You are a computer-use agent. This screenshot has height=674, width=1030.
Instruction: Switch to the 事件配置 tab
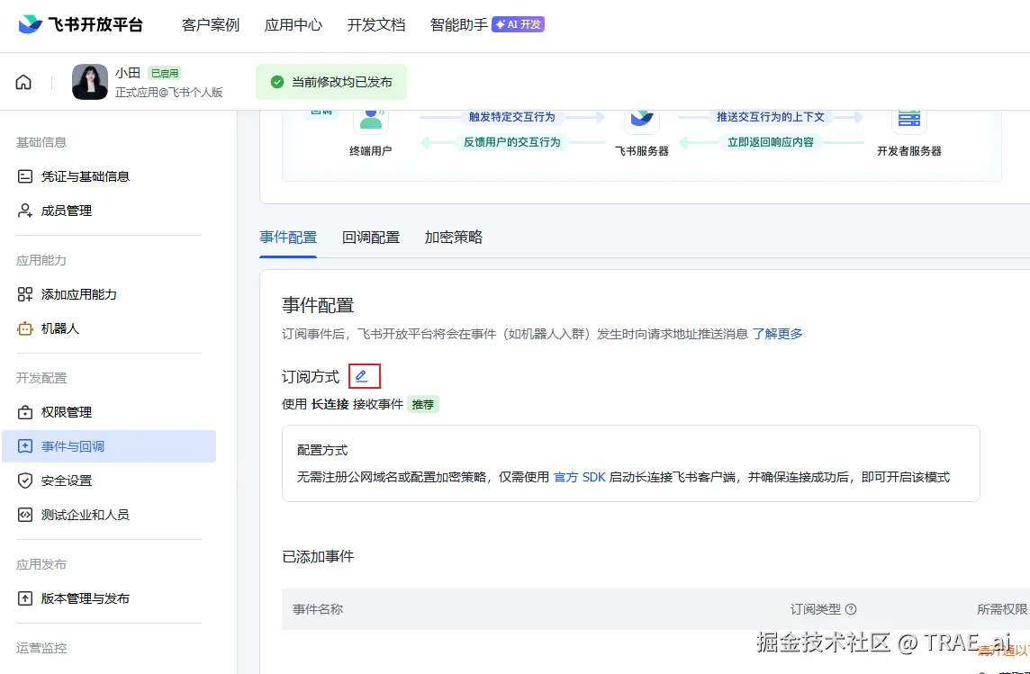click(x=288, y=238)
